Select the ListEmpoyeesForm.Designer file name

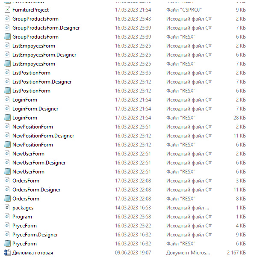pos(44,55)
